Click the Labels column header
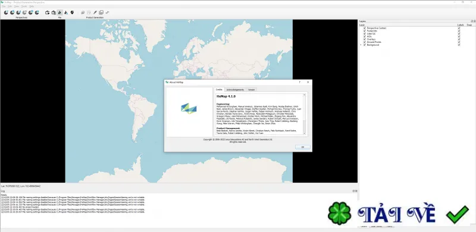This screenshot has width=476, height=232. pos(461,25)
